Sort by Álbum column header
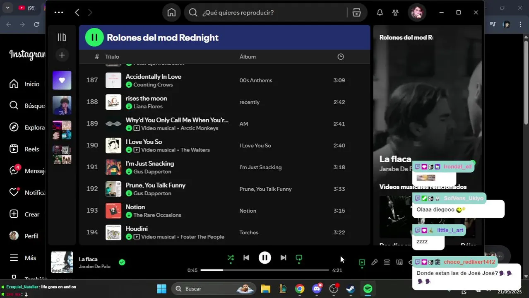This screenshot has height=298, width=529. pyautogui.click(x=248, y=57)
